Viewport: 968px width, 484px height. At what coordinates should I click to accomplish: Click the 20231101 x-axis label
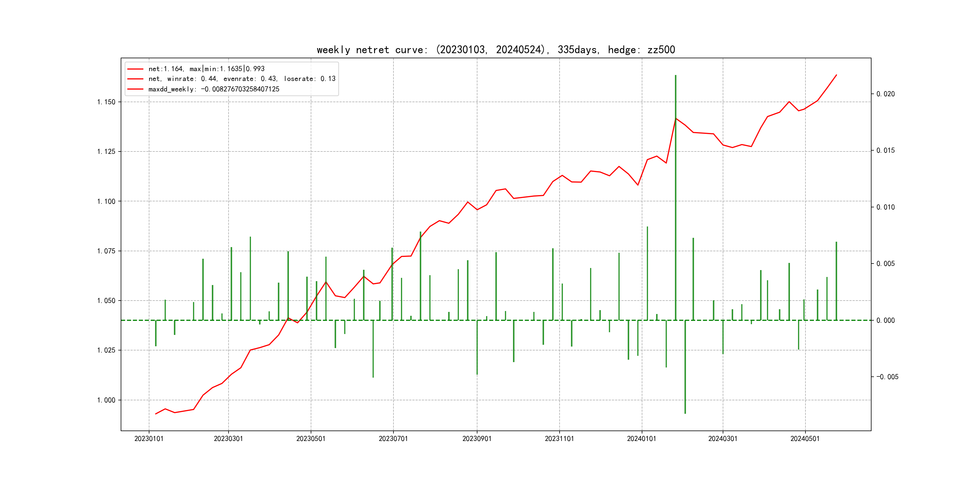click(x=559, y=439)
